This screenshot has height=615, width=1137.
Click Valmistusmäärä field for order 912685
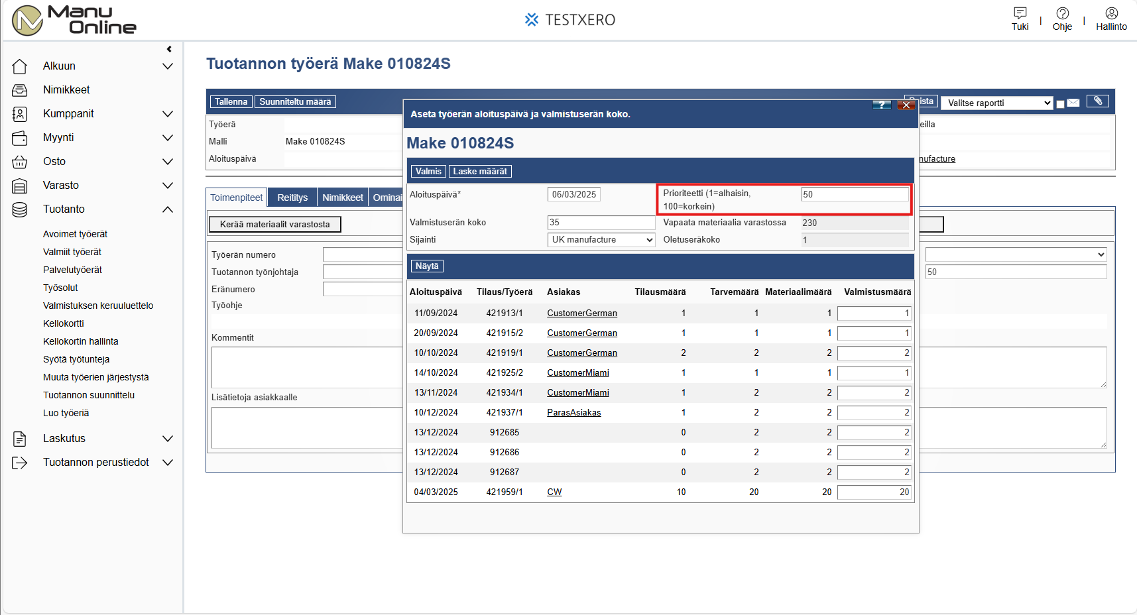point(874,432)
